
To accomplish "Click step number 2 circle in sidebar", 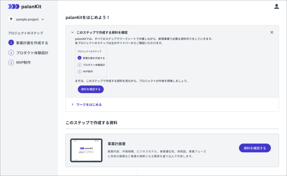I will [11, 53].
